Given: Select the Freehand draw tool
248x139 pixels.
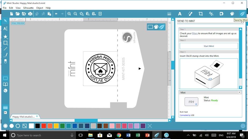Looking at the screenshot, I should click(x=5, y=55).
